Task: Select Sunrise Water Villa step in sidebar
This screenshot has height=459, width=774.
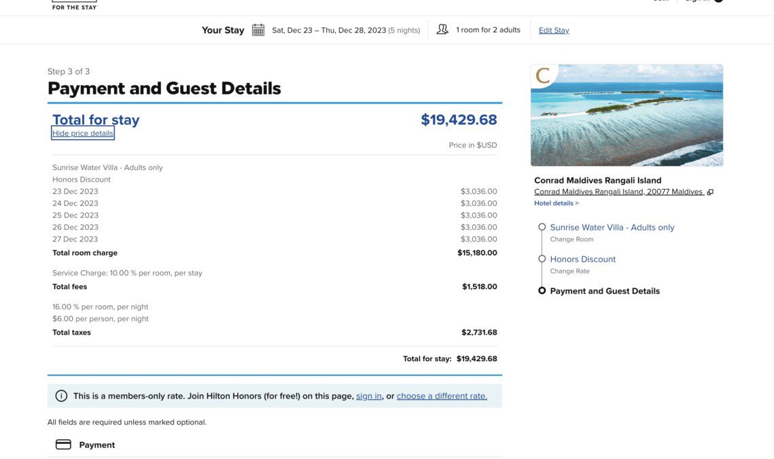Action: pyautogui.click(x=612, y=227)
